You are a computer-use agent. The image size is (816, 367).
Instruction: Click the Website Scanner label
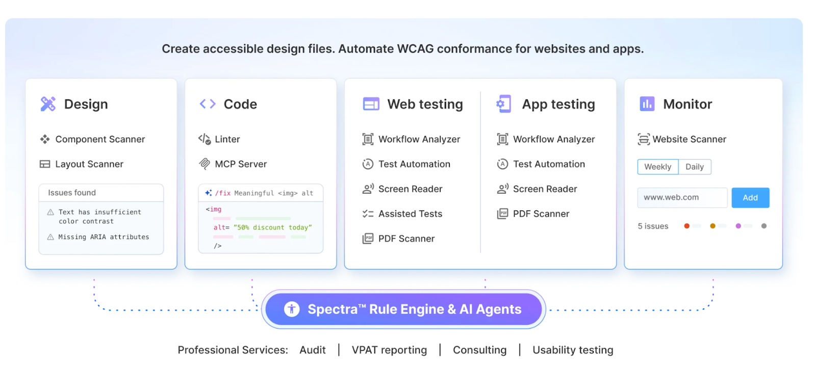[689, 139]
